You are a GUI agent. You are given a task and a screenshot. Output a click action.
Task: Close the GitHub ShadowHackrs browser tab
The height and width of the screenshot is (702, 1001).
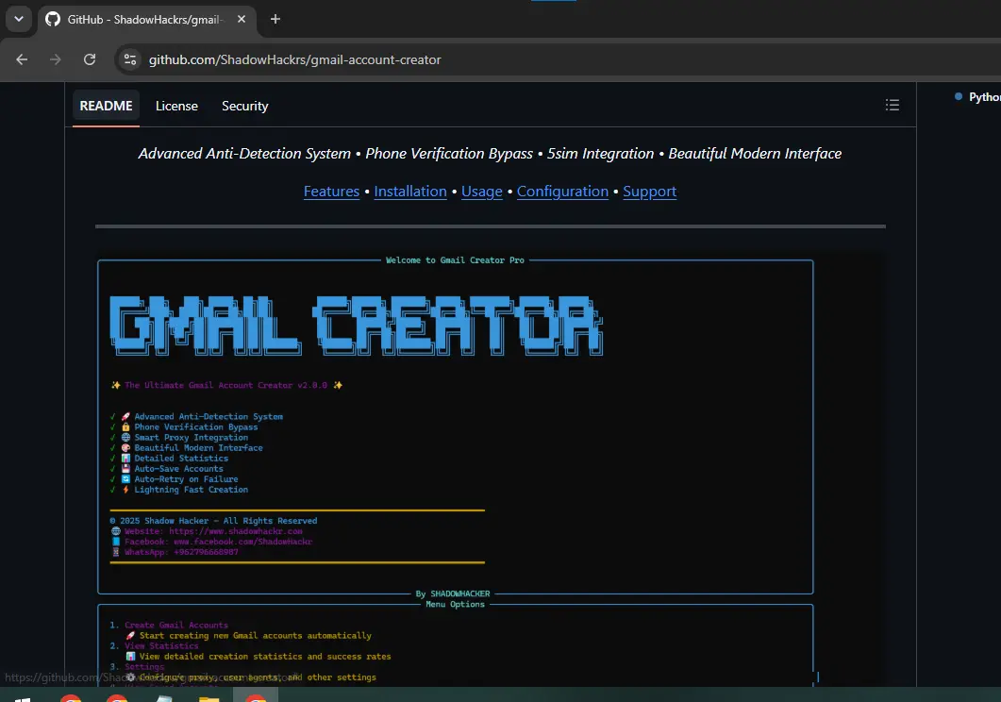coord(242,19)
